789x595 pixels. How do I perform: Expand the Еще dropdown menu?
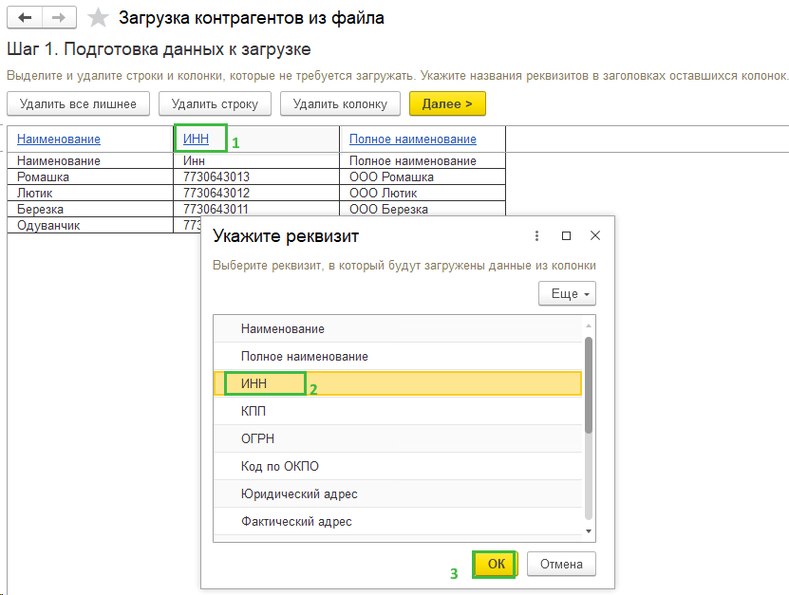tap(567, 294)
